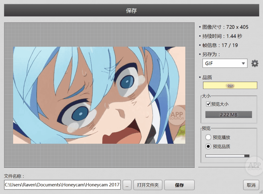Click the preview progress bar under 预览品质
Screen dimensions: 263x194
(227, 156)
